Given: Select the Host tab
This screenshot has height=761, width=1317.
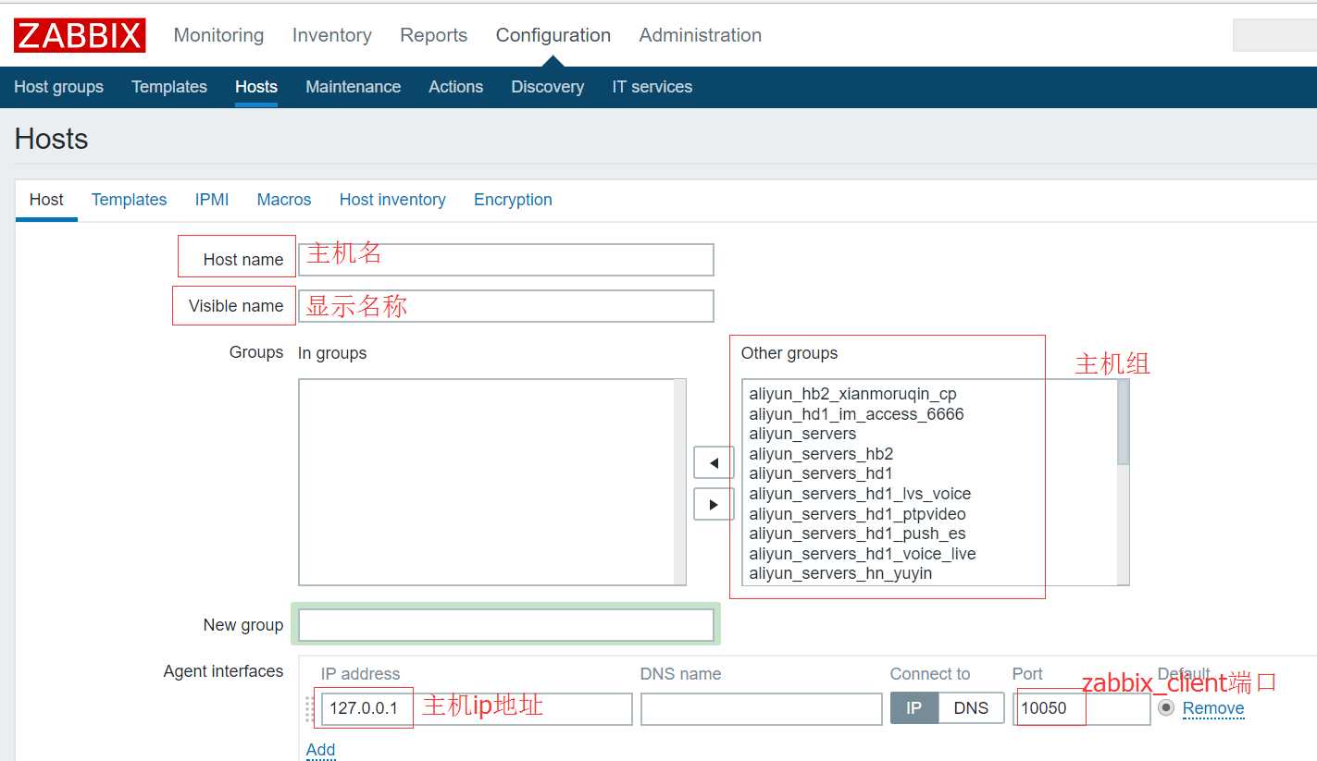Looking at the screenshot, I should pyautogui.click(x=46, y=200).
